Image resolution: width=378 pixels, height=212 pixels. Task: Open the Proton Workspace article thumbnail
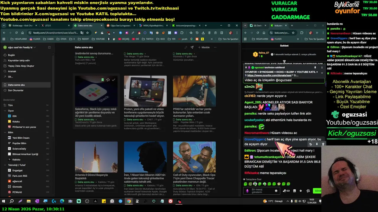tap(145, 91)
